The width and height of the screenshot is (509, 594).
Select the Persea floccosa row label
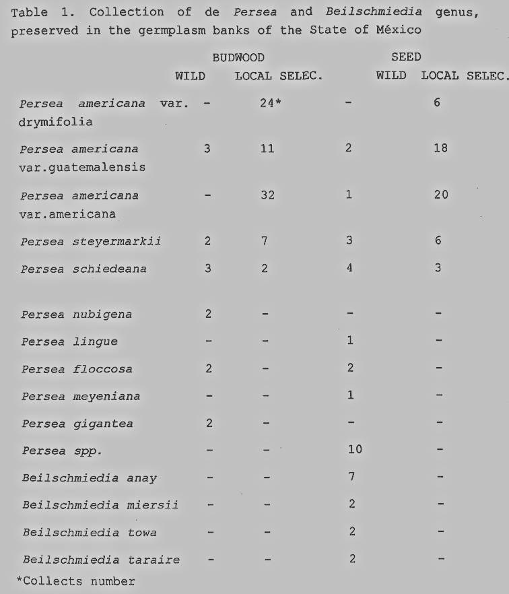coord(77,369)
